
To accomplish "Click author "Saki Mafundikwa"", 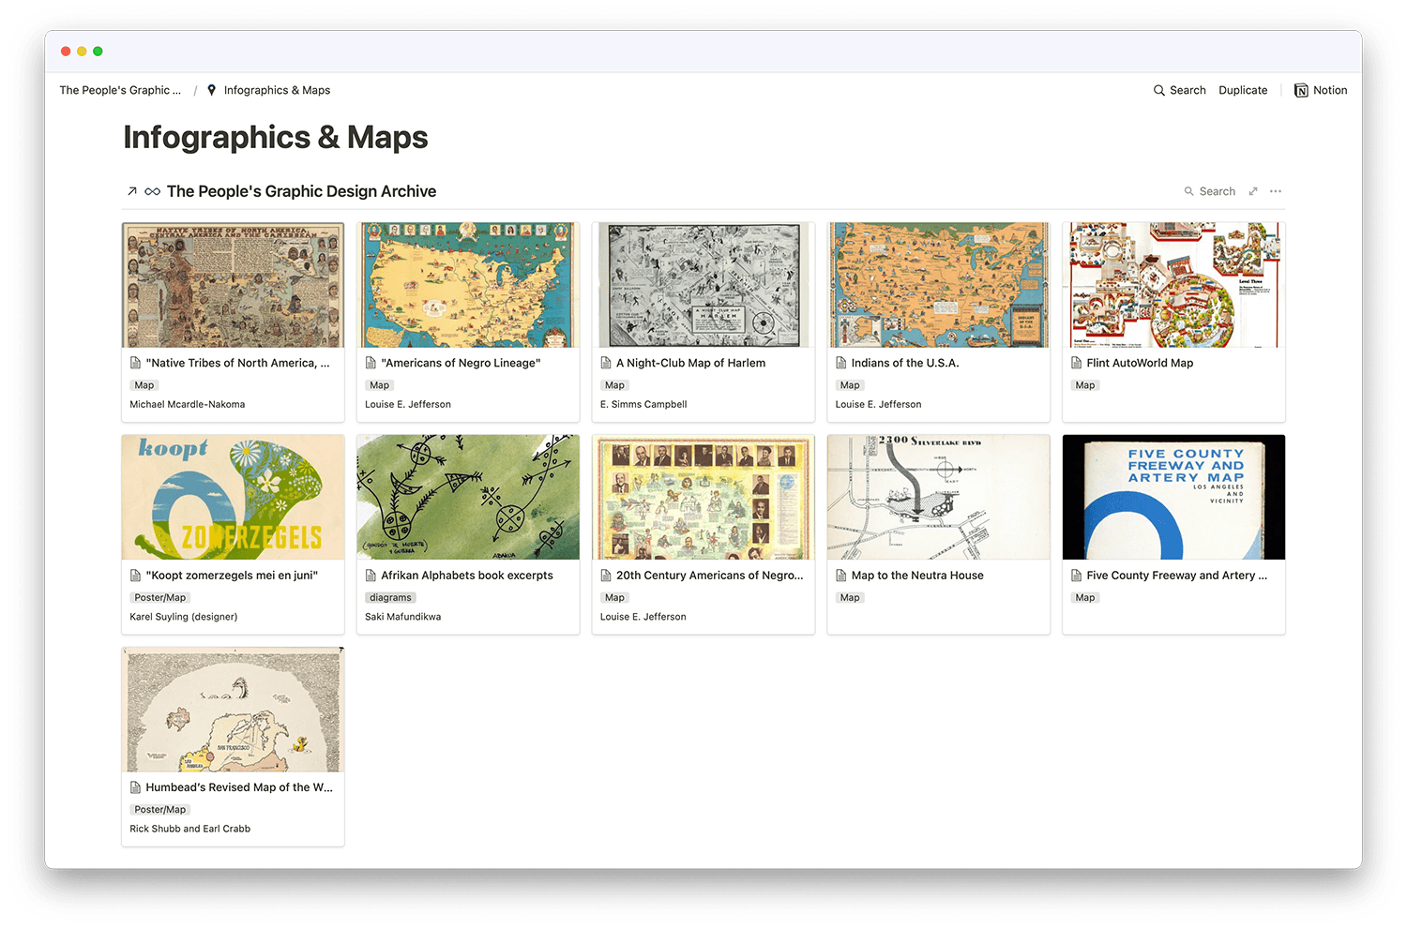I will tap(403, 617).
